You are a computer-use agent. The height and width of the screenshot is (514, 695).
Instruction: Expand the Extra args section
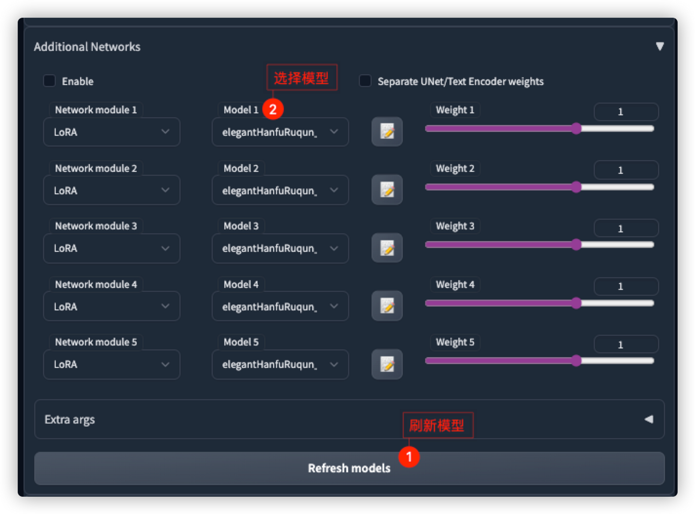[649, 419]
